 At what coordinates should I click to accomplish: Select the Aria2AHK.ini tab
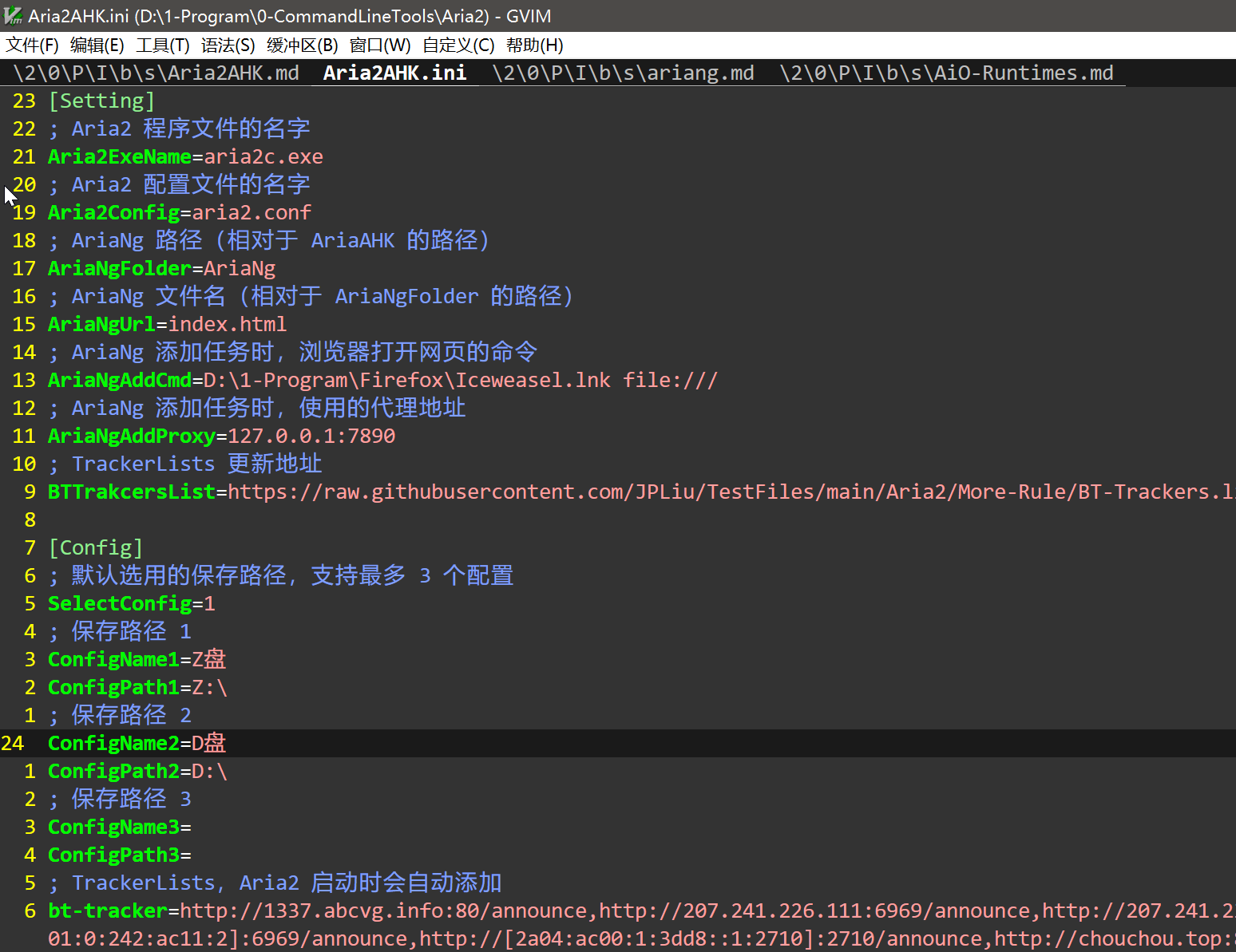tap(394, 73)
